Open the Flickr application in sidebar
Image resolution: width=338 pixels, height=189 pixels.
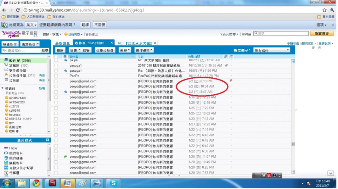point(13,148)
